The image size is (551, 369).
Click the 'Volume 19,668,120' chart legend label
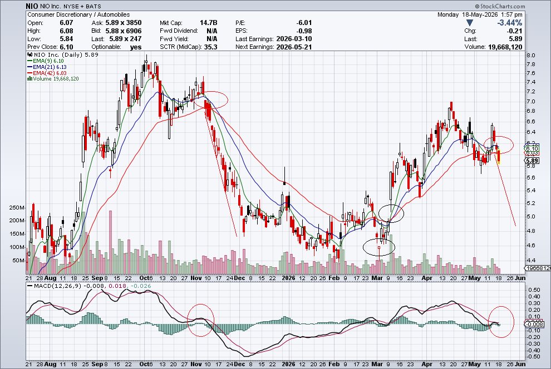(x=56, y=79)
